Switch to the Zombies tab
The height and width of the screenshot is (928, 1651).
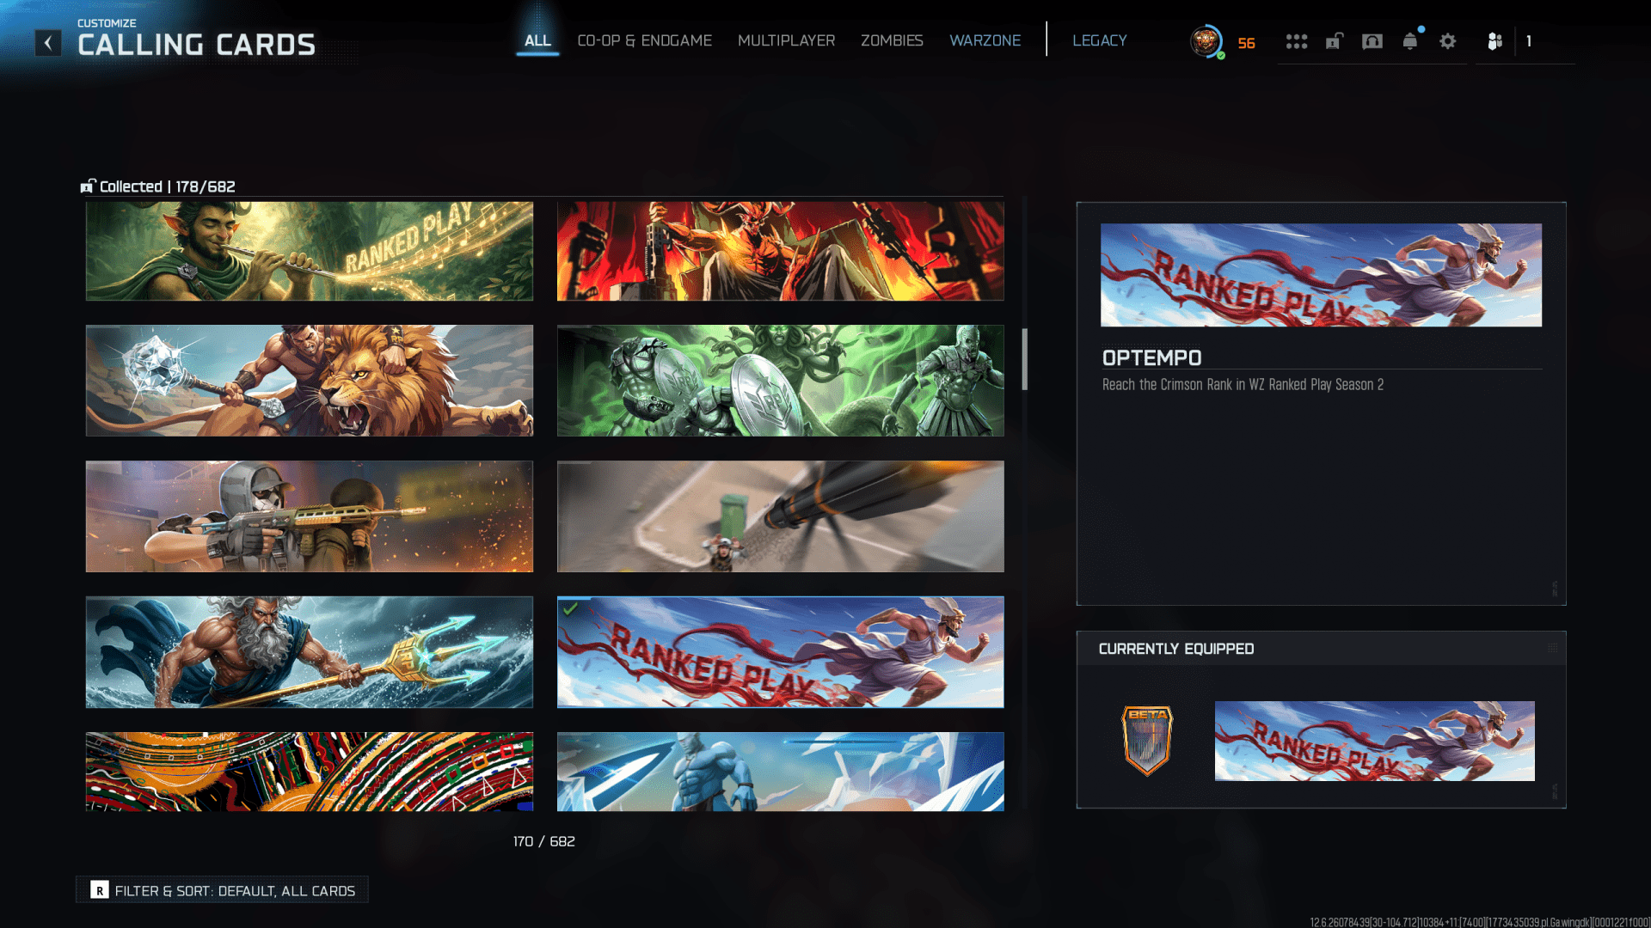pos(892,40)
